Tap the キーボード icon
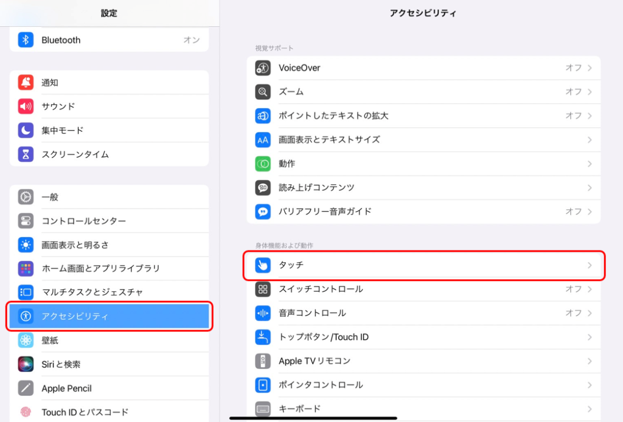Viewport: 623px width, 422px height. (x=263, y=409)
